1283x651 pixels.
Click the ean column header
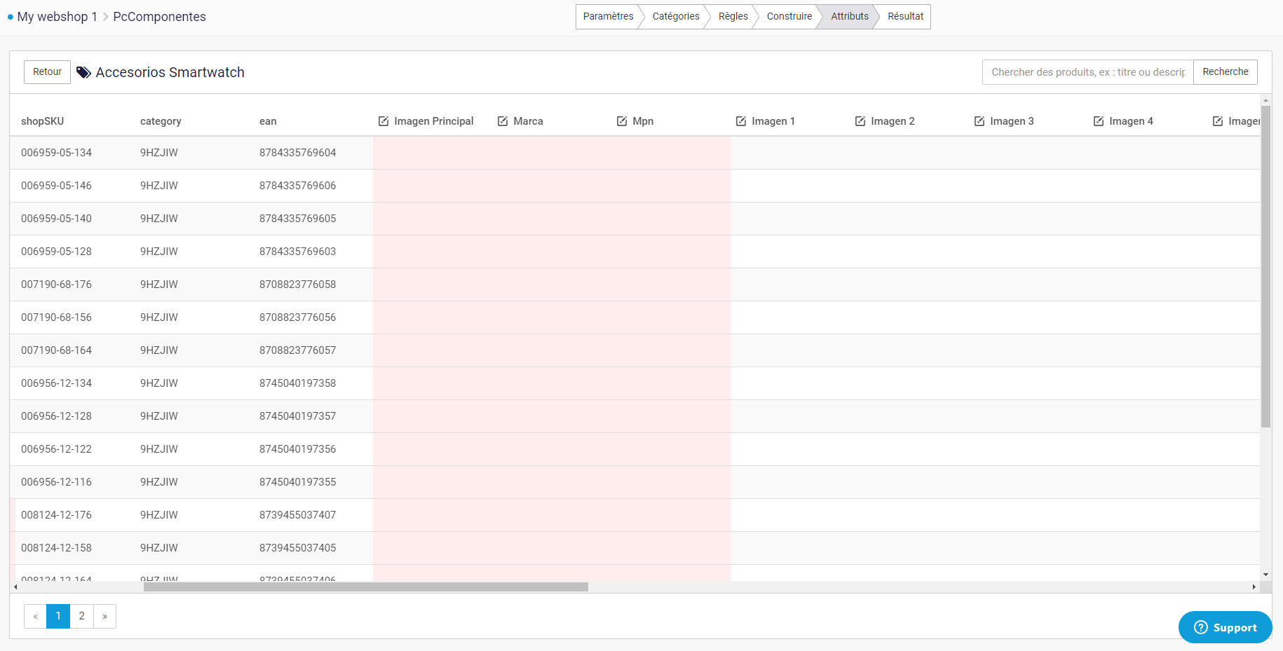268,121
